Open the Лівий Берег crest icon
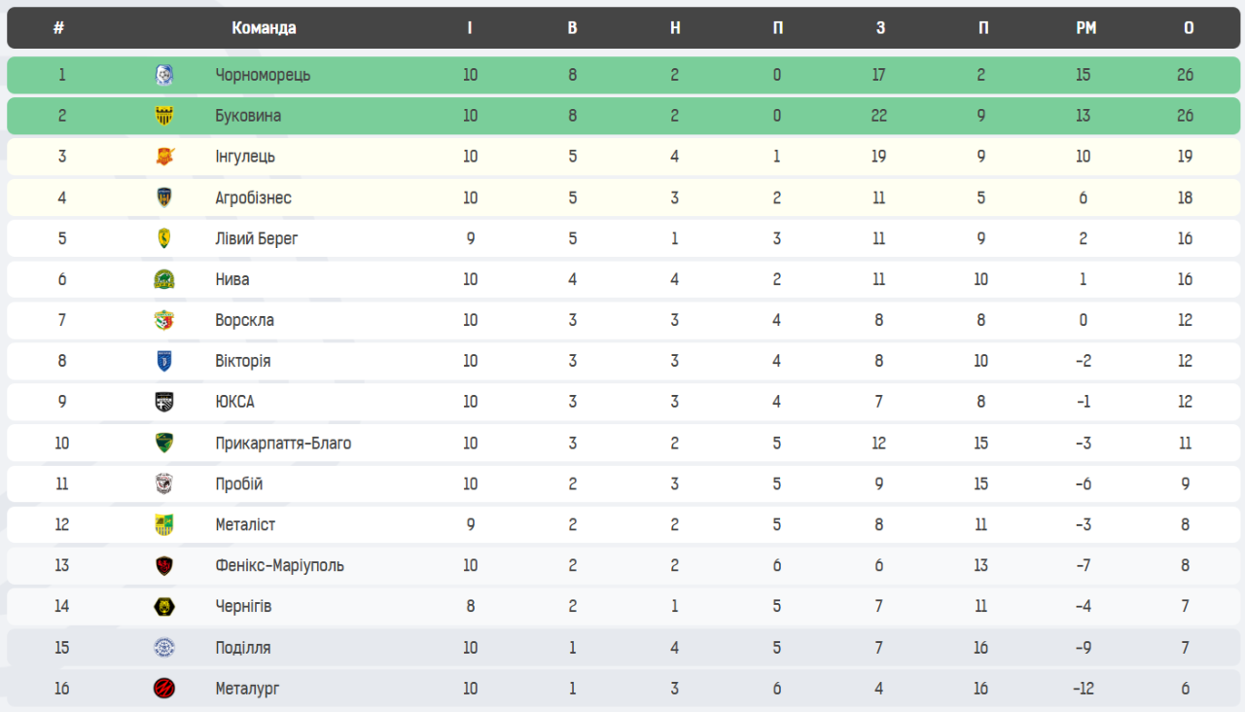 pyautogui.click(x=164, y=238)
